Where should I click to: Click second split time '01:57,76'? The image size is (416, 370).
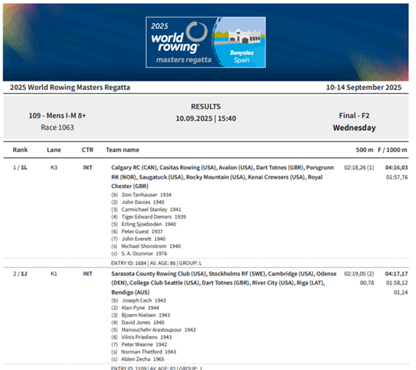[x=397, y=177]
